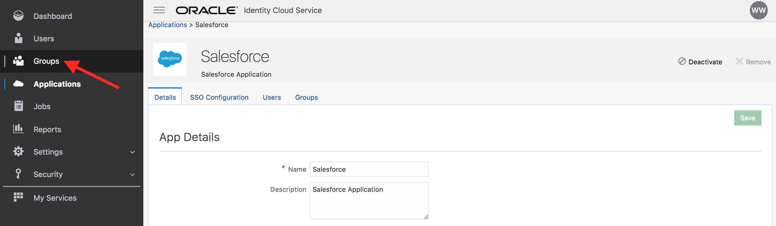This screenshot has height=226, width=776.
Task: Open Settings label in the sidebar
Action: (48, 152)
